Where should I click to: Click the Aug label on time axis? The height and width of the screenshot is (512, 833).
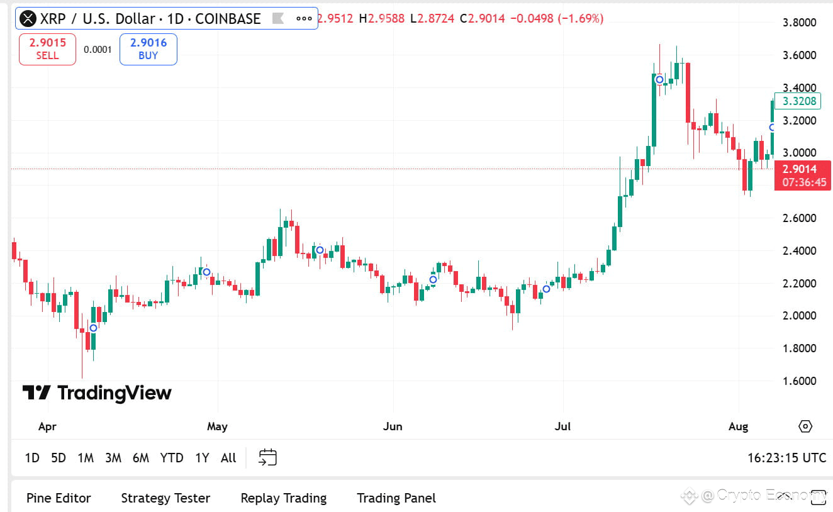[x=738, y=426]
